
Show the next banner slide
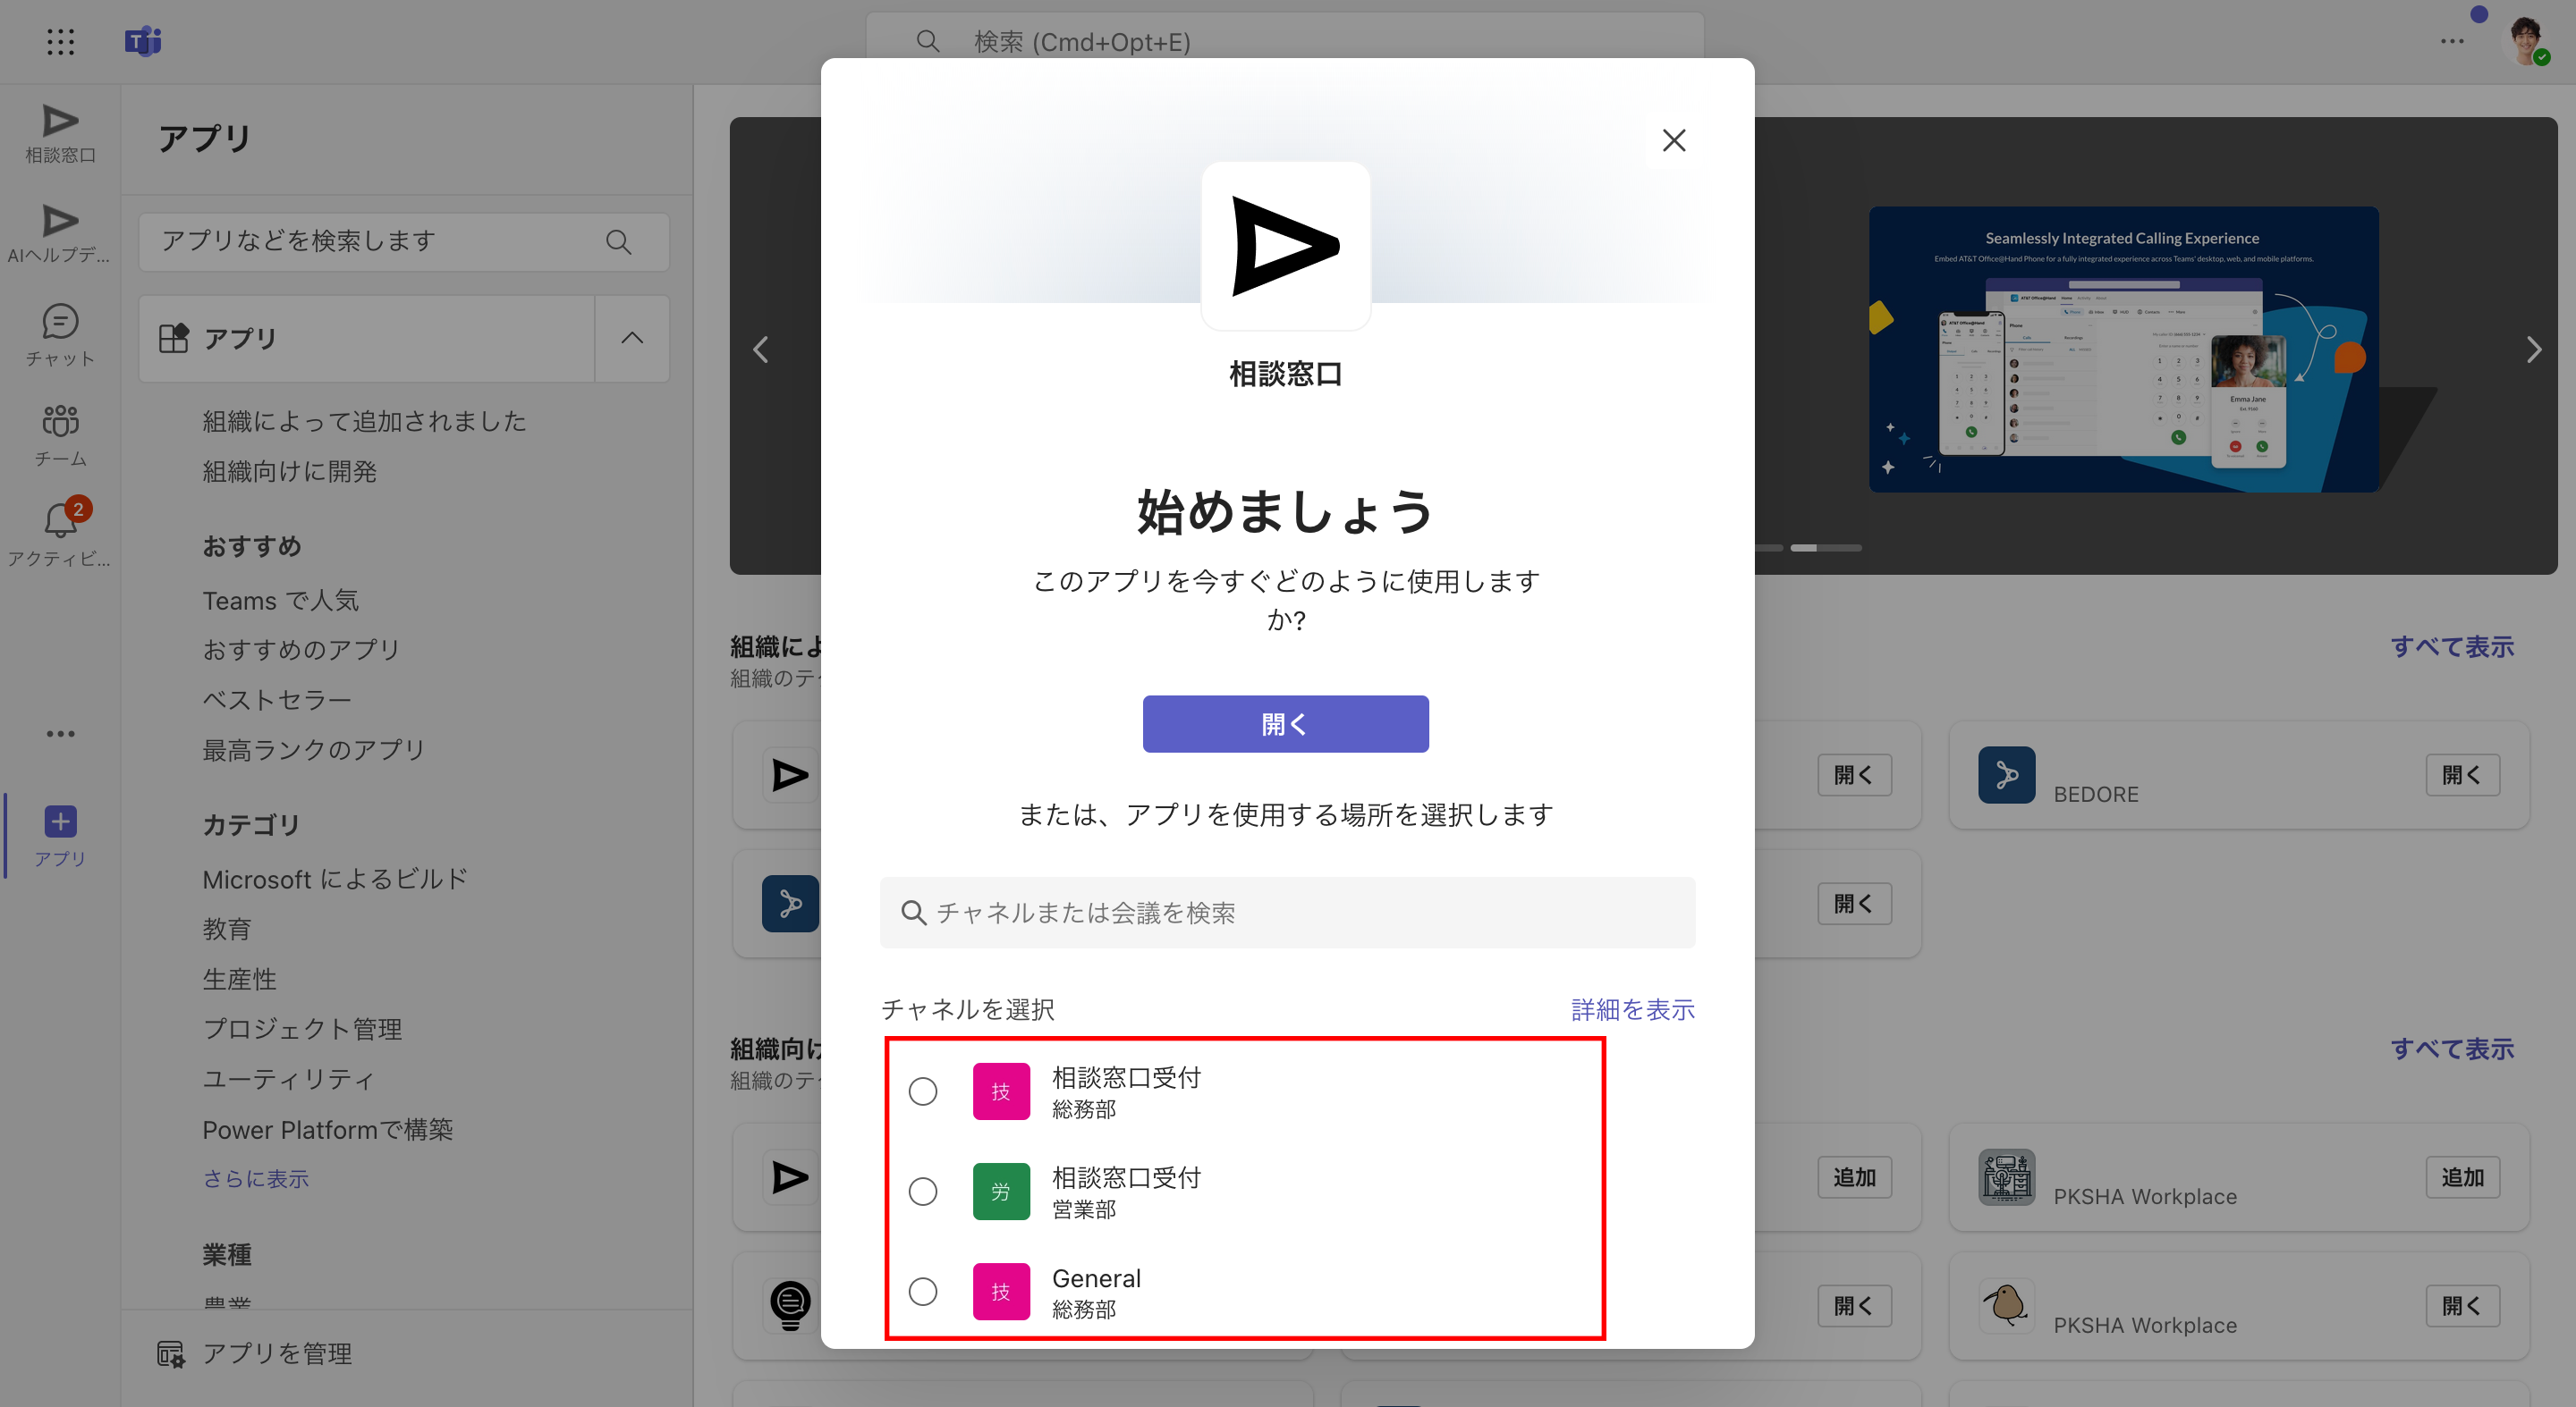(2533, 350)
